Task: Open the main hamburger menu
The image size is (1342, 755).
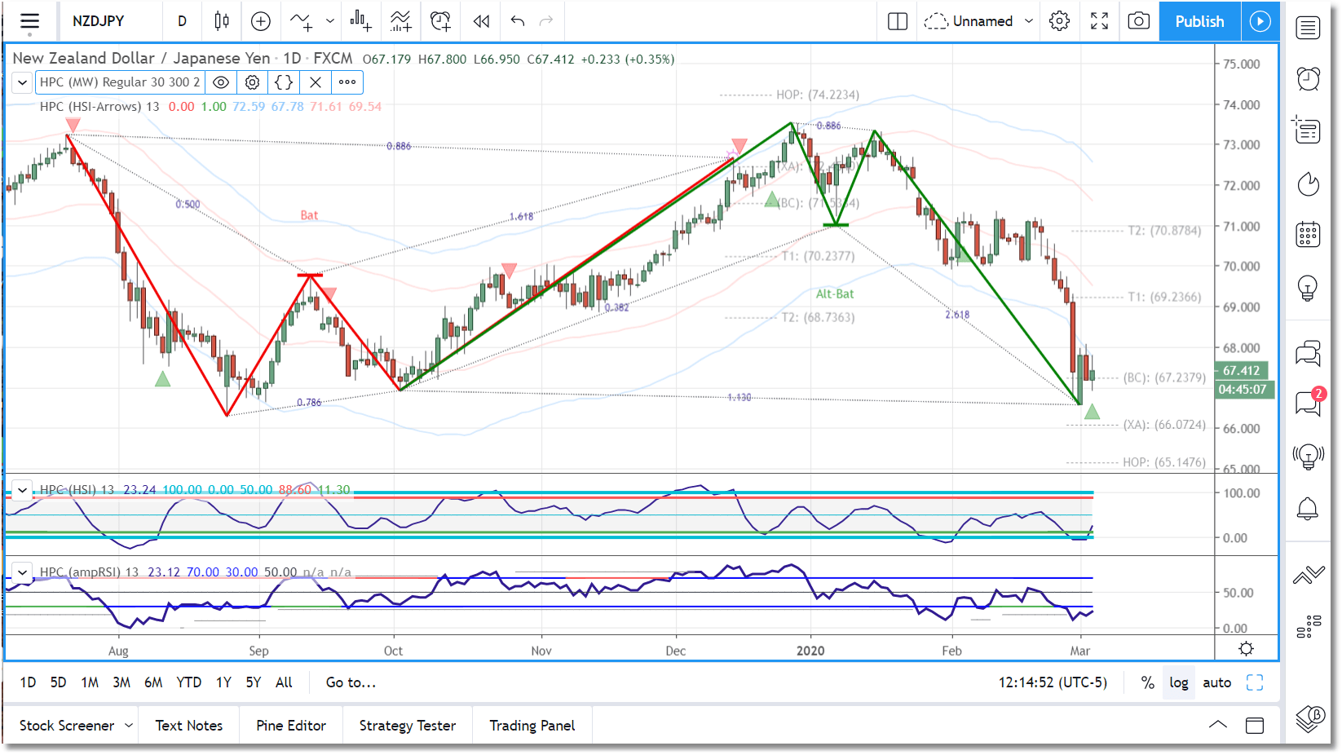Action: (x=30, y=21)
